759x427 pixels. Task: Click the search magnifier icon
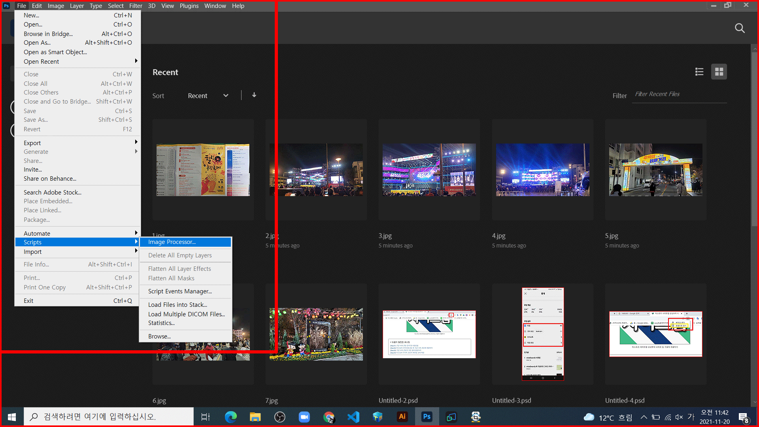click(740, 28)
